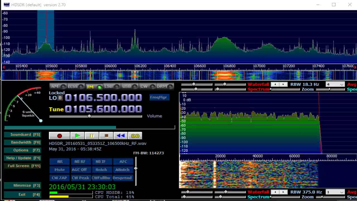Enable NR noise reduction
The image size is (357, 201).
(x=60, y=162)
